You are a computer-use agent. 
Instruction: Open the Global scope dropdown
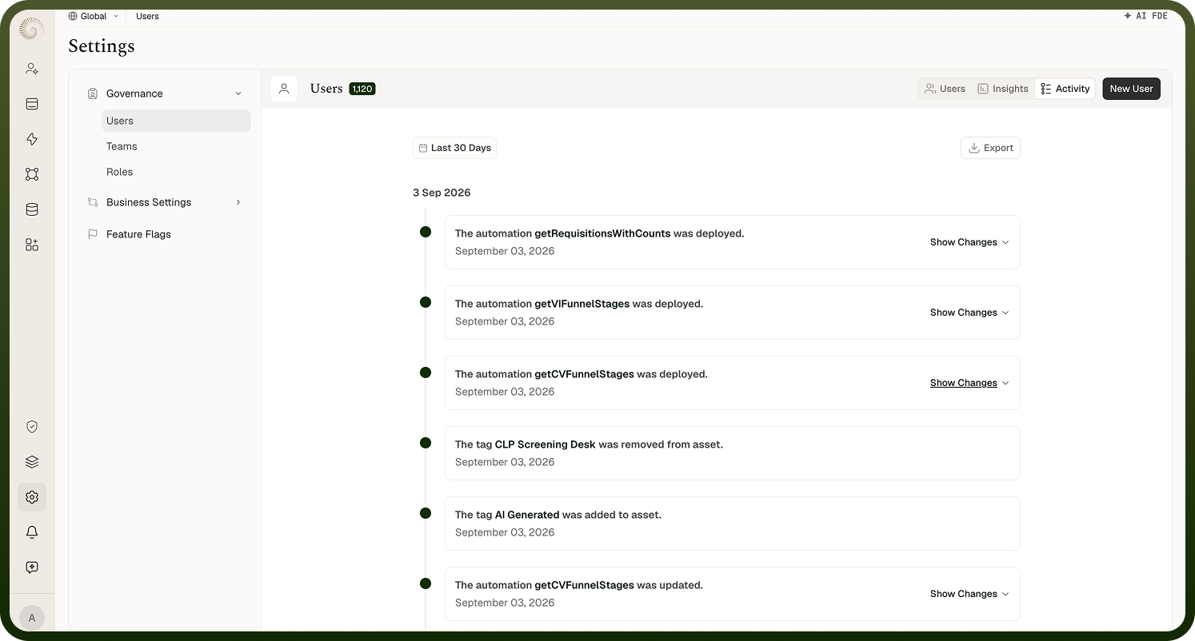pyautogui.click(x=94, y=16)
